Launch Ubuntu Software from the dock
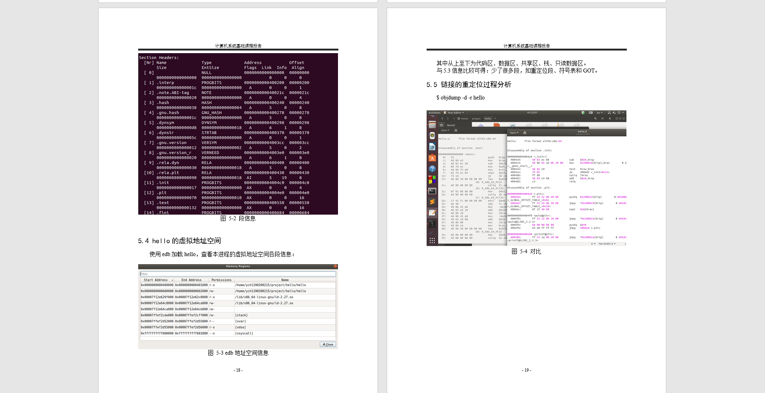This screenshot has width=765, height=393. pyautogui.click(x=432, y=158)
